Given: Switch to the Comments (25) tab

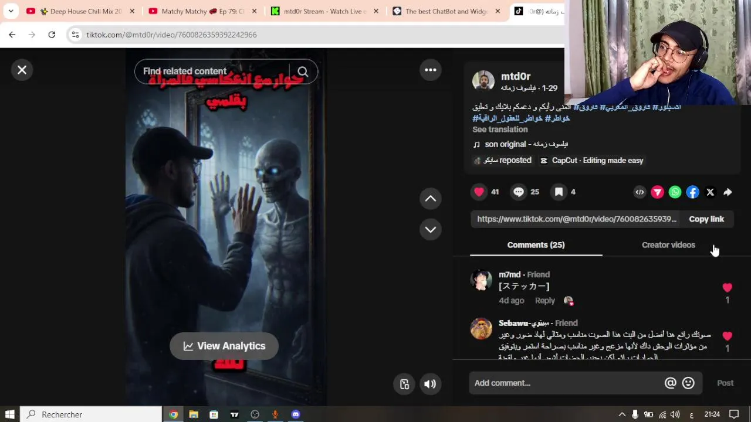Looking at the screenshot, I should 536,245.
